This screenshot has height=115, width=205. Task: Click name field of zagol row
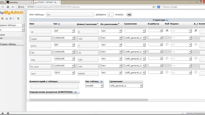pyautogui.click(x=41, y=39)
